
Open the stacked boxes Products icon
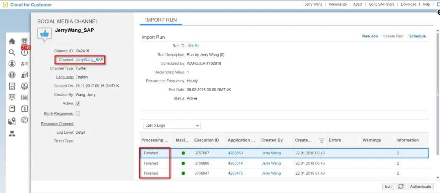pos(24,120)
